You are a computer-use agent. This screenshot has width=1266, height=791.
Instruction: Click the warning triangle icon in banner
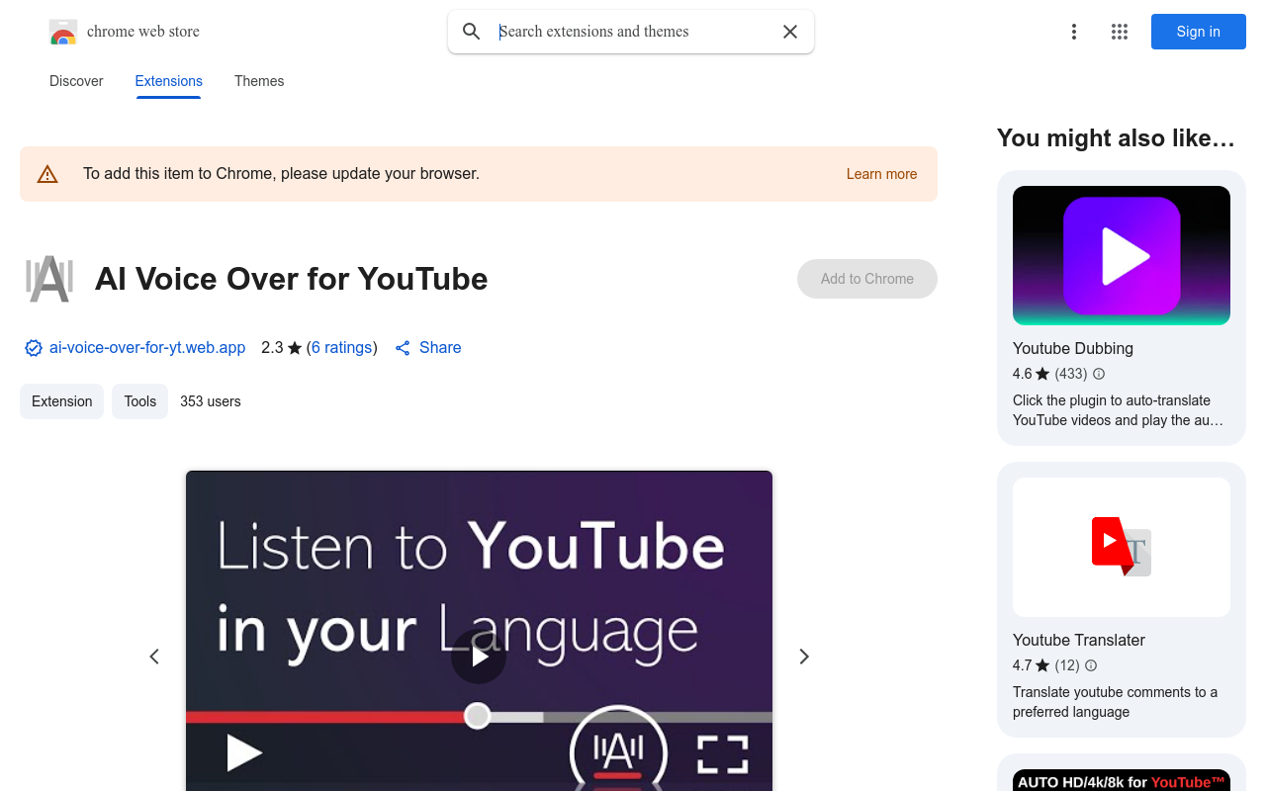[47, 174]
